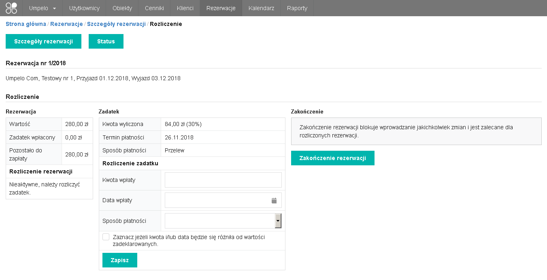Click the Szczegóły rezerwacji button
This screenshot has height=280, width=547.
[x=43, y=41]
